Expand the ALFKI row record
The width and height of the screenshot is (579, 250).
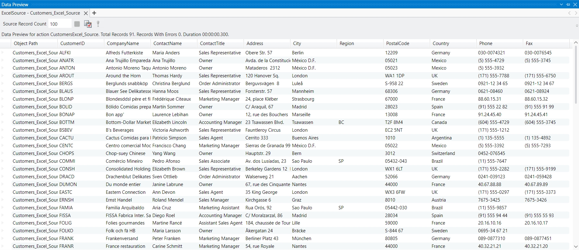(x=3, y=52)
